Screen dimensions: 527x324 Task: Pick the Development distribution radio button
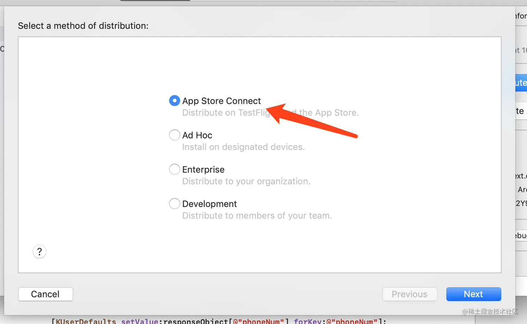[174, 204]
